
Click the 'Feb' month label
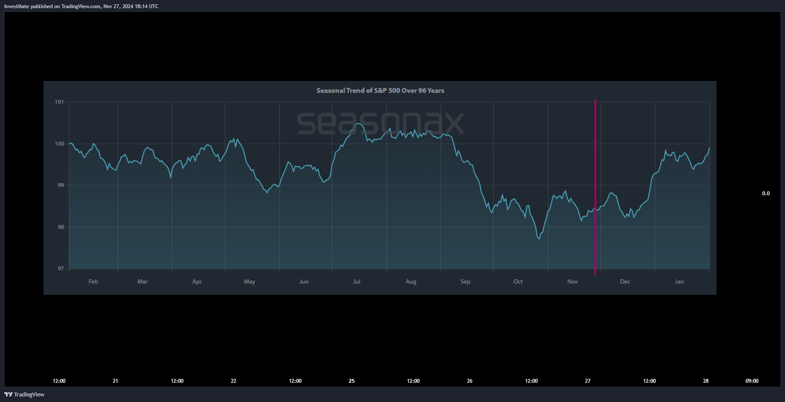93,281
